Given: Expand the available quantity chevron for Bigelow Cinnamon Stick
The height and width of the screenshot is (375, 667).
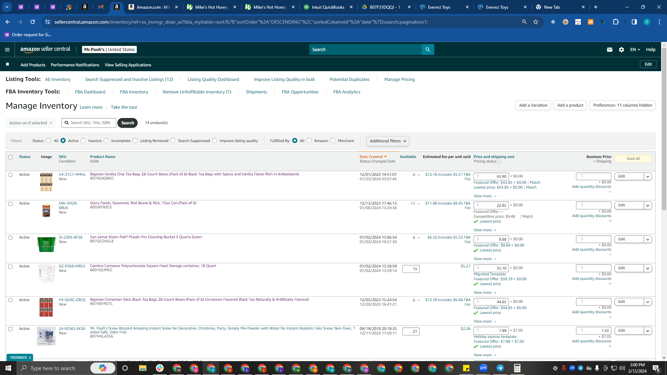Looking at the screenshot, I should [x=418, y=300].
